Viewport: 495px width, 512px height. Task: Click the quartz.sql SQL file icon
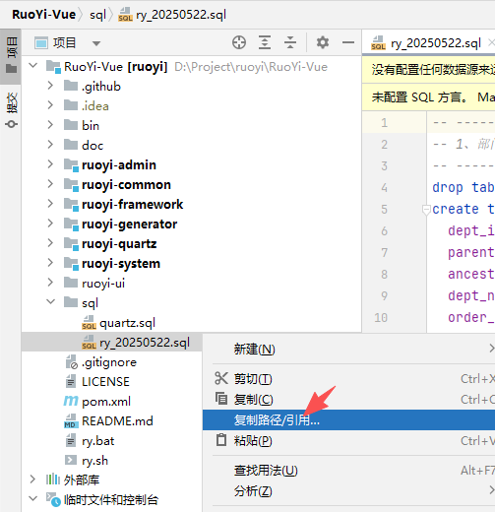click(89, 323)
